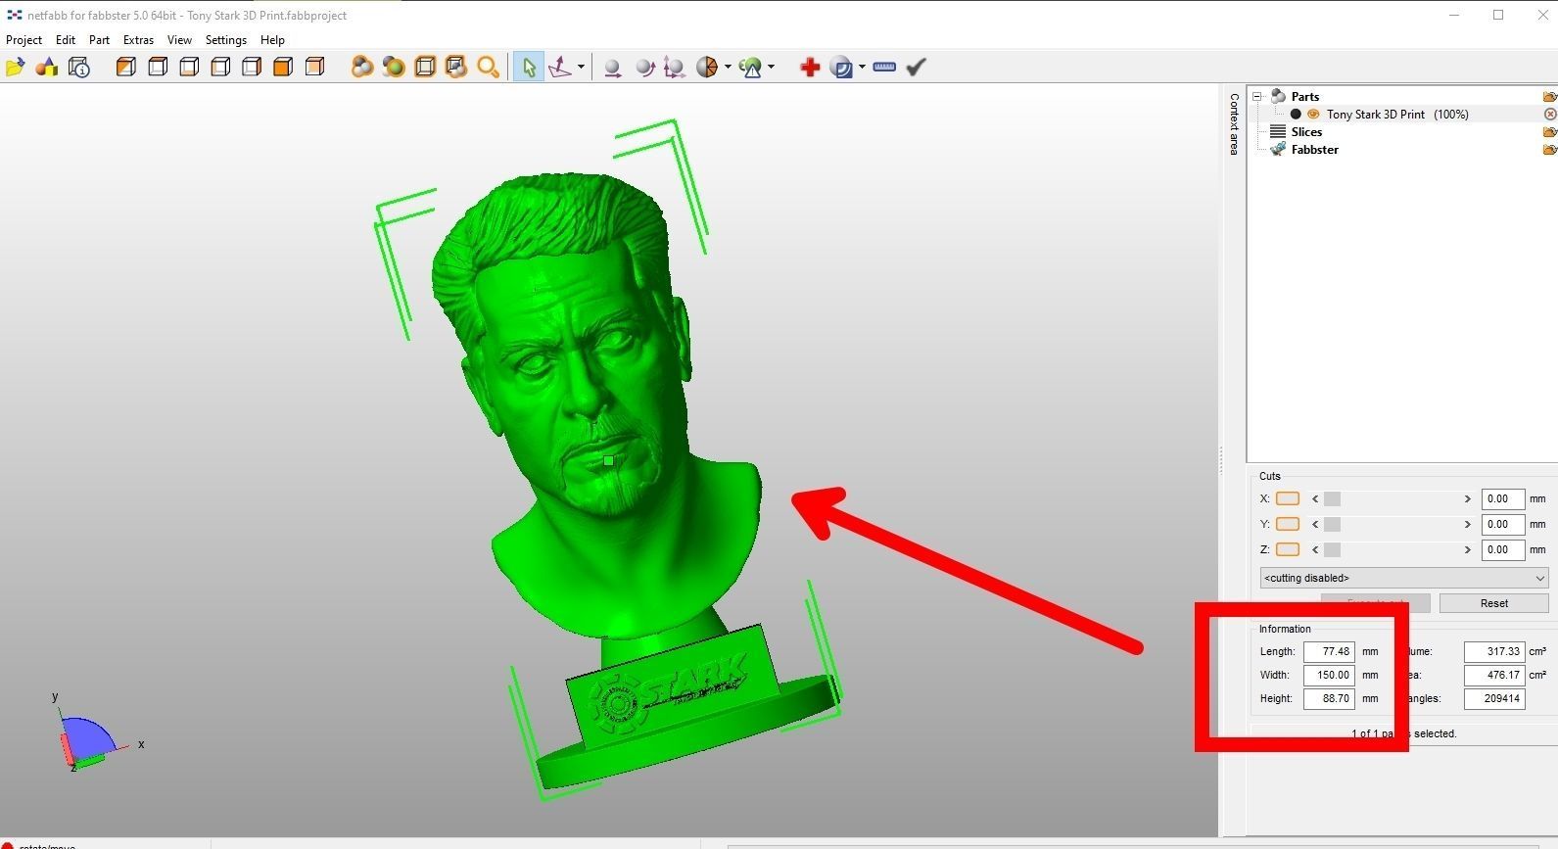Open the View menu

coord(179,40)
